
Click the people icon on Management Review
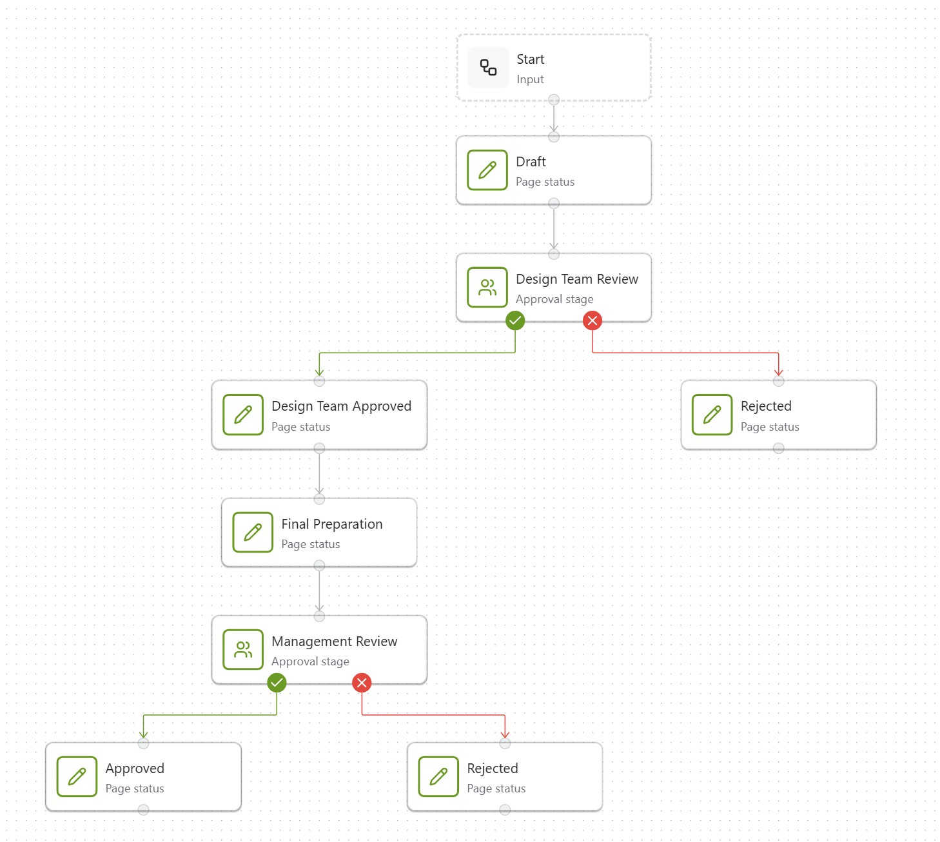coord(242,650)
